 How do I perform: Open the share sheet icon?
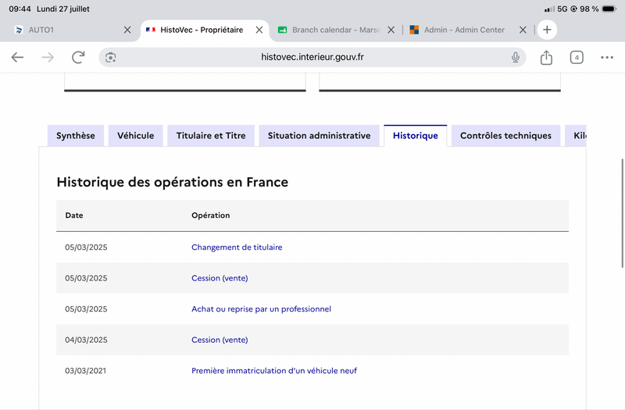(546, 57)
